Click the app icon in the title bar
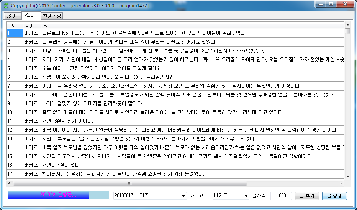Viewport: 357px width, 210px height. click(5, 6)
